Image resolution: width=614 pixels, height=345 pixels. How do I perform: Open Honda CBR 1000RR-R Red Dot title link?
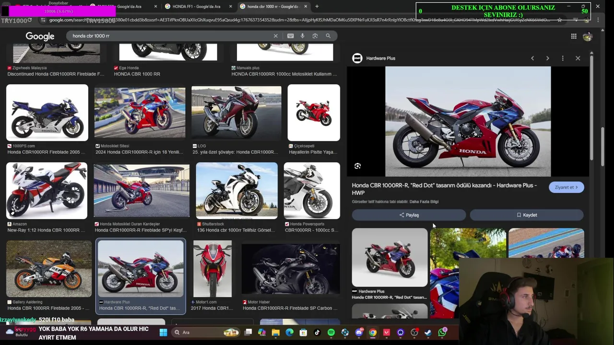pos(444,189)
